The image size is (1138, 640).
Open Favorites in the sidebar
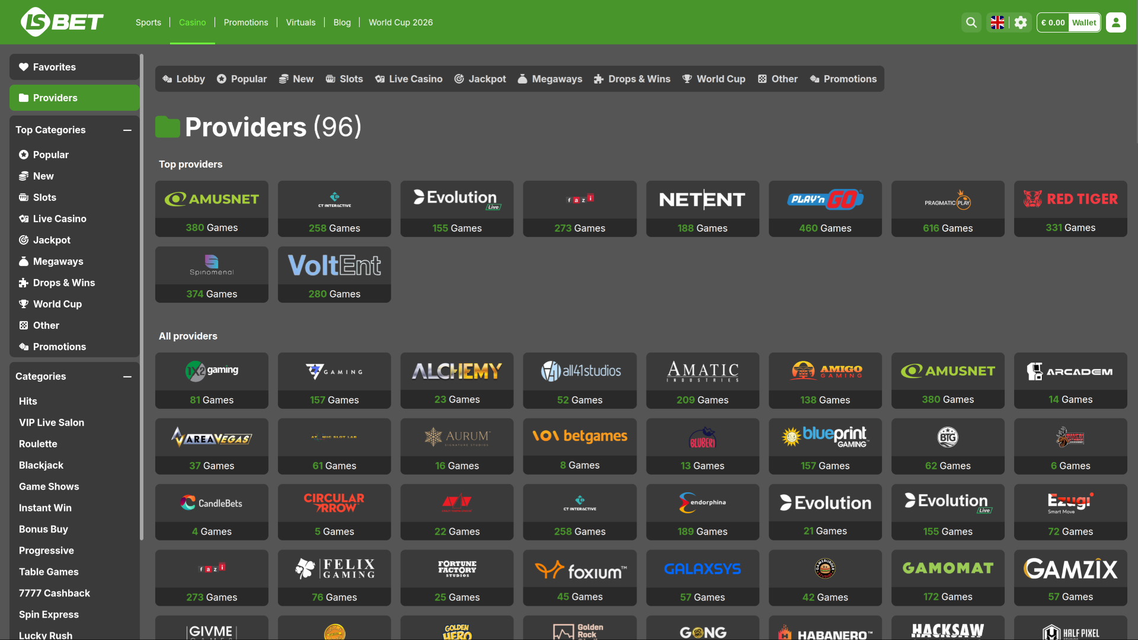click(75, 67)
